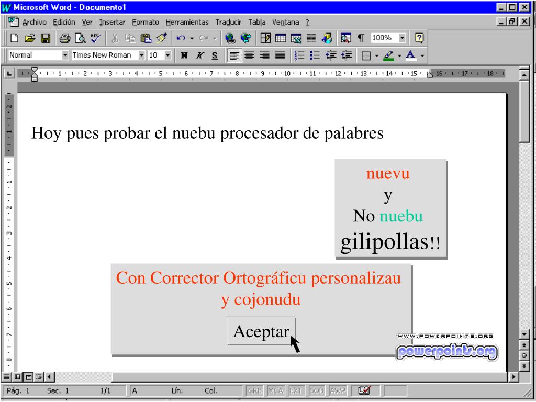Expand the redo history arrow
Image resolution: width=536 pixels, height=402 pixels.
[215, 38]
